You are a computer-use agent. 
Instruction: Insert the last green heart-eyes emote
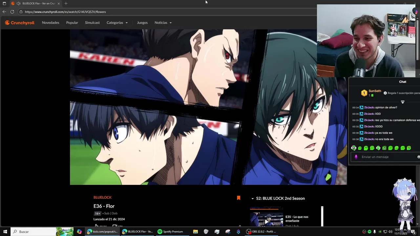click(x=409, y=148)
